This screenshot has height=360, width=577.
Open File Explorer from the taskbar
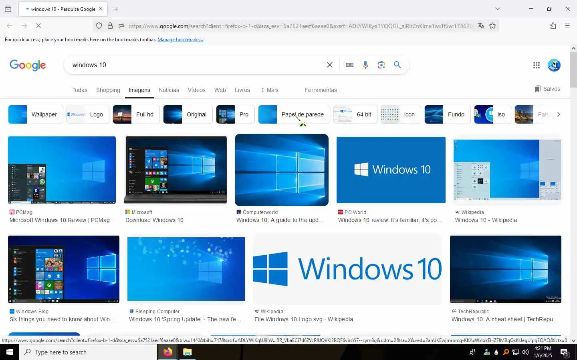(187, 352)
